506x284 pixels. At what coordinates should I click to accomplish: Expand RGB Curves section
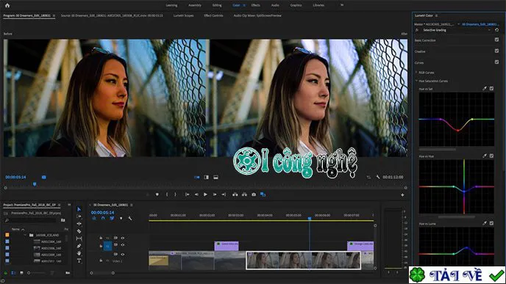[416, 73]
